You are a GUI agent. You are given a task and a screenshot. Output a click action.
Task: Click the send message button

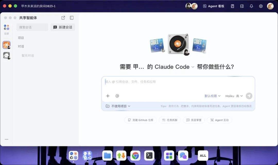tap(249, 96)
